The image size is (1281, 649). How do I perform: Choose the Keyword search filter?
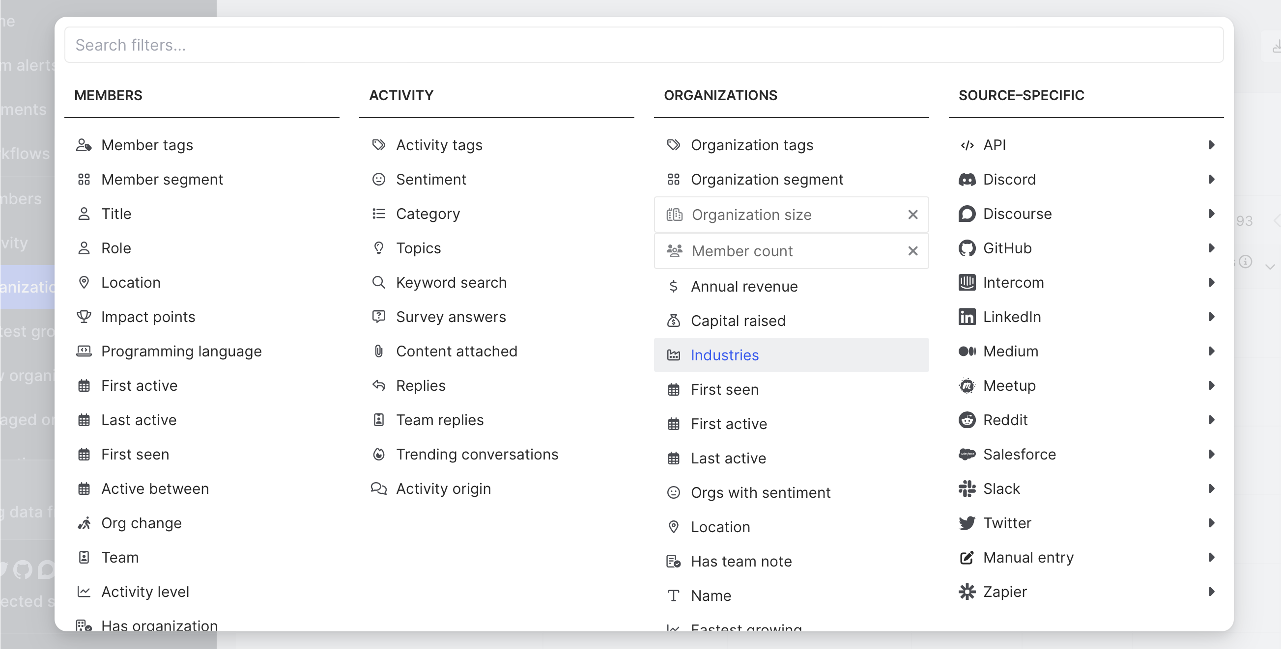click(x=451, y=282)
